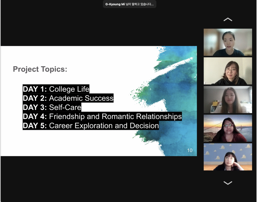Click the "Career Exploration and Decision" text
Screen dimensions: 257x202
click(104, 126)
